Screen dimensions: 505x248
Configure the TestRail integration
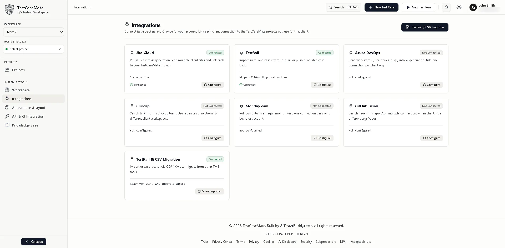(322, 85)
